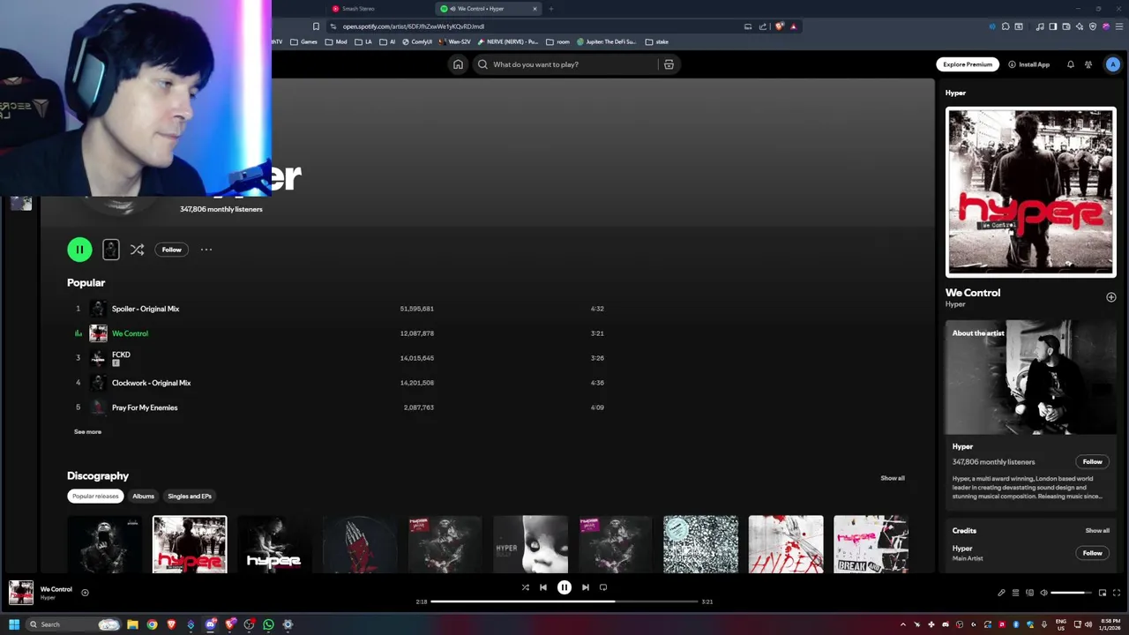Open the Miniplayer icon
1129x635 pixels.
1103,593
